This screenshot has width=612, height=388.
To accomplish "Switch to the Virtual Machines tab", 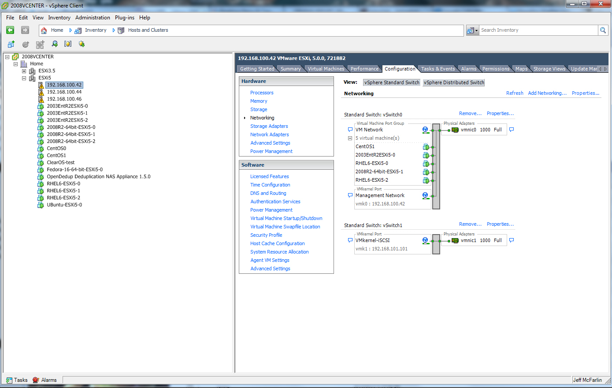I will tap(326, 69).
